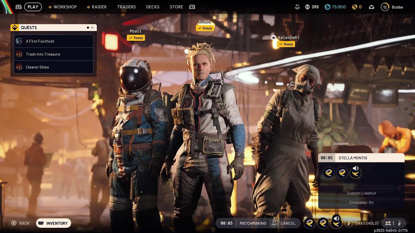Click the yellow Quests header icon
Screen dimensions: 415x233
(15, 28)
